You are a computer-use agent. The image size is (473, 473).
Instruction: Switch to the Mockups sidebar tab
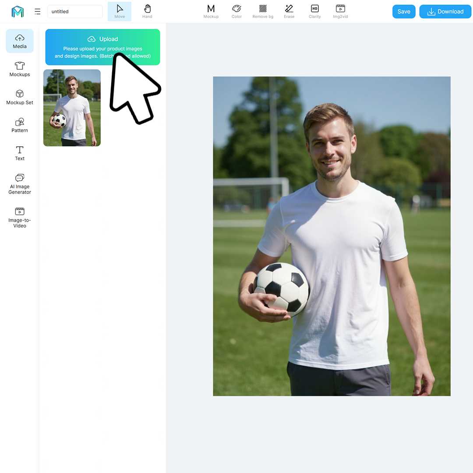point(20,69)
